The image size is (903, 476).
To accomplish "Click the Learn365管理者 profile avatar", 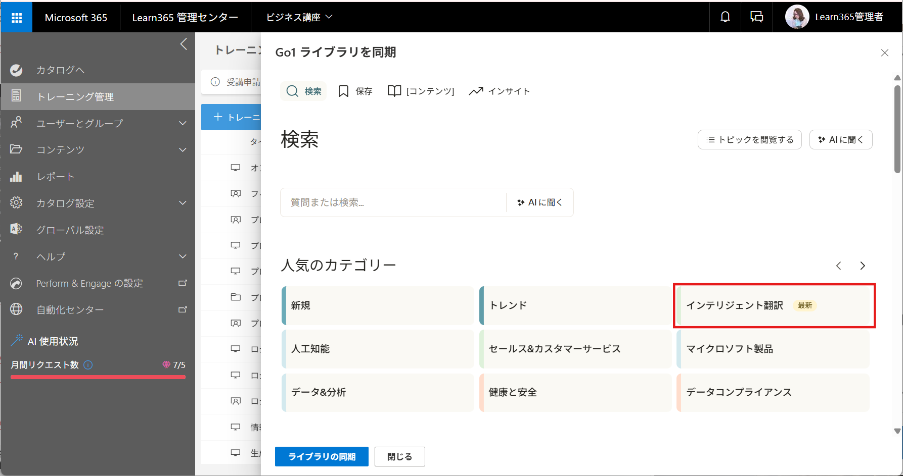I will coord(797,17).
